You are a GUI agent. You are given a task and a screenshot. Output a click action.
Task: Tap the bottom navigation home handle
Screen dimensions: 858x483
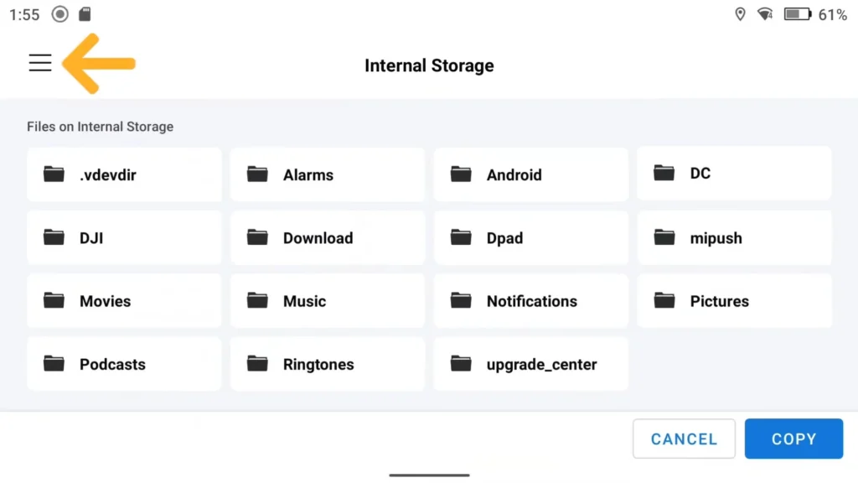coord(430,475)
